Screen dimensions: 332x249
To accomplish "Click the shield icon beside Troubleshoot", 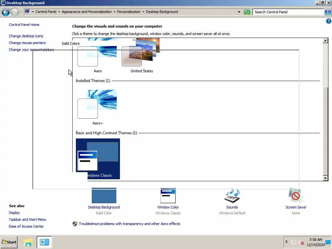I will 75,224.
